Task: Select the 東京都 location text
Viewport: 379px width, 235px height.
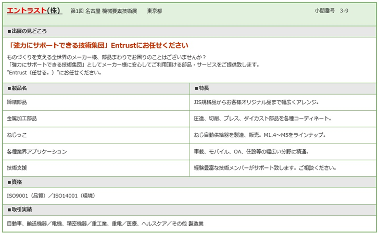Action: point(154,11)
